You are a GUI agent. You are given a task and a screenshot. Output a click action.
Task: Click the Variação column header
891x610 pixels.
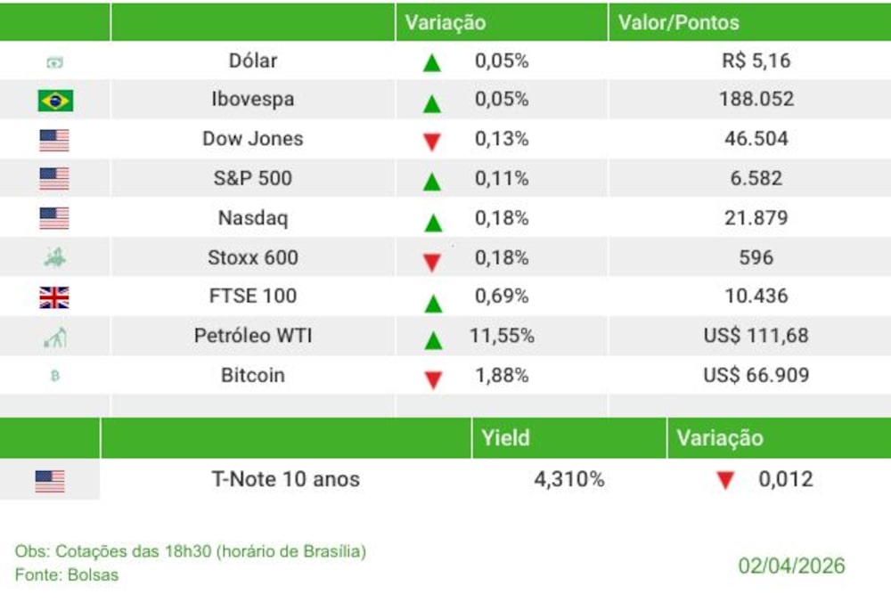[445, 23]
